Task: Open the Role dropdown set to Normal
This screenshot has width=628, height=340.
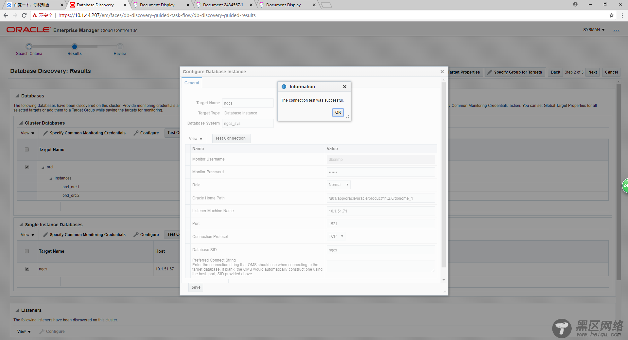Action: (x=339, y=185)
